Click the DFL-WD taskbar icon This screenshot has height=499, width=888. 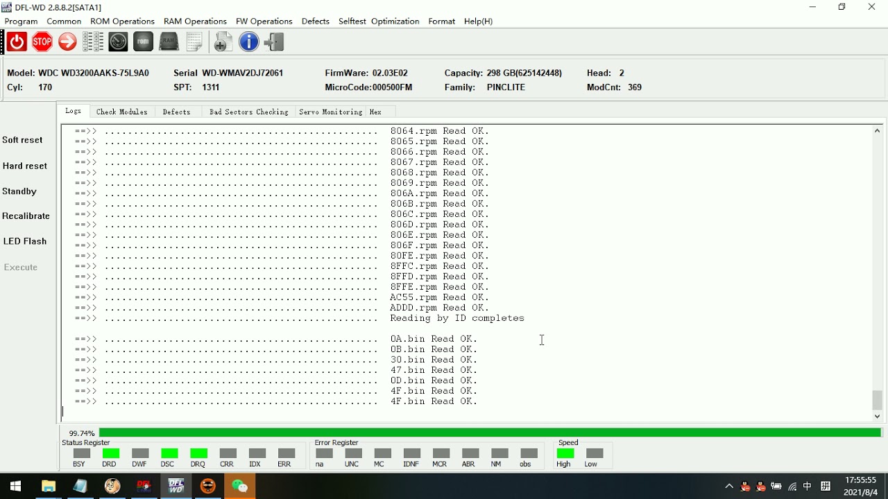[x=176, y=487]
